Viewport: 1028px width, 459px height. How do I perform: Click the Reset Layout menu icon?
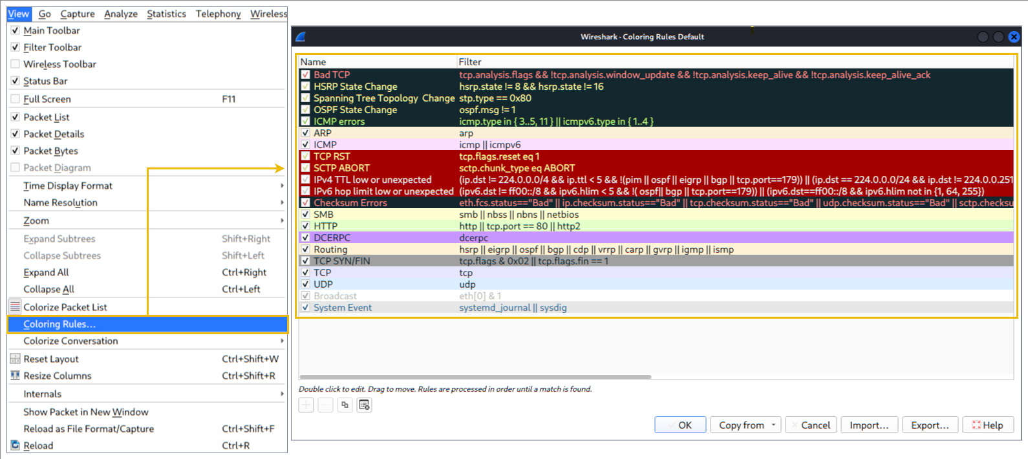click(16, 359)
